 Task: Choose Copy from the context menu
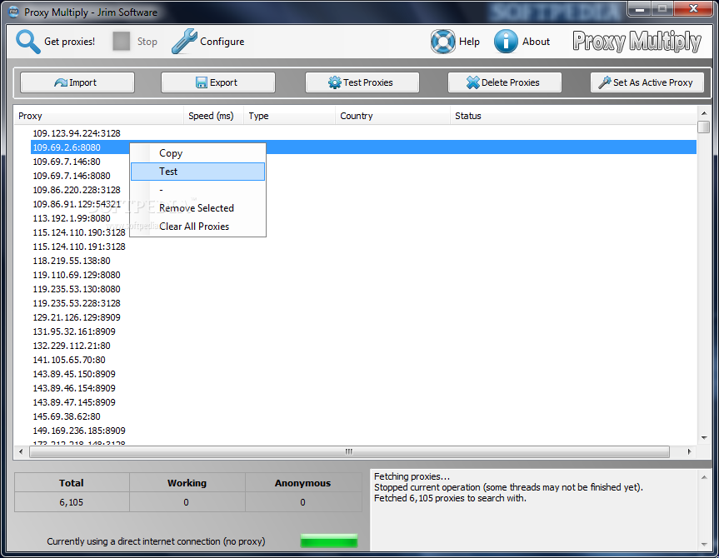(198, 153)
